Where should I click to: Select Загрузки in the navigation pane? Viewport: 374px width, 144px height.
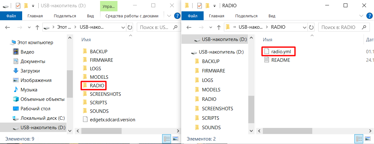click(30, 71)
